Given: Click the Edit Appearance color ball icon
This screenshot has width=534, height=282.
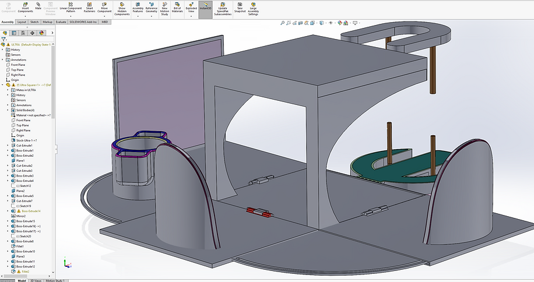Looking at the screenshot, I should tap(339, 23).
